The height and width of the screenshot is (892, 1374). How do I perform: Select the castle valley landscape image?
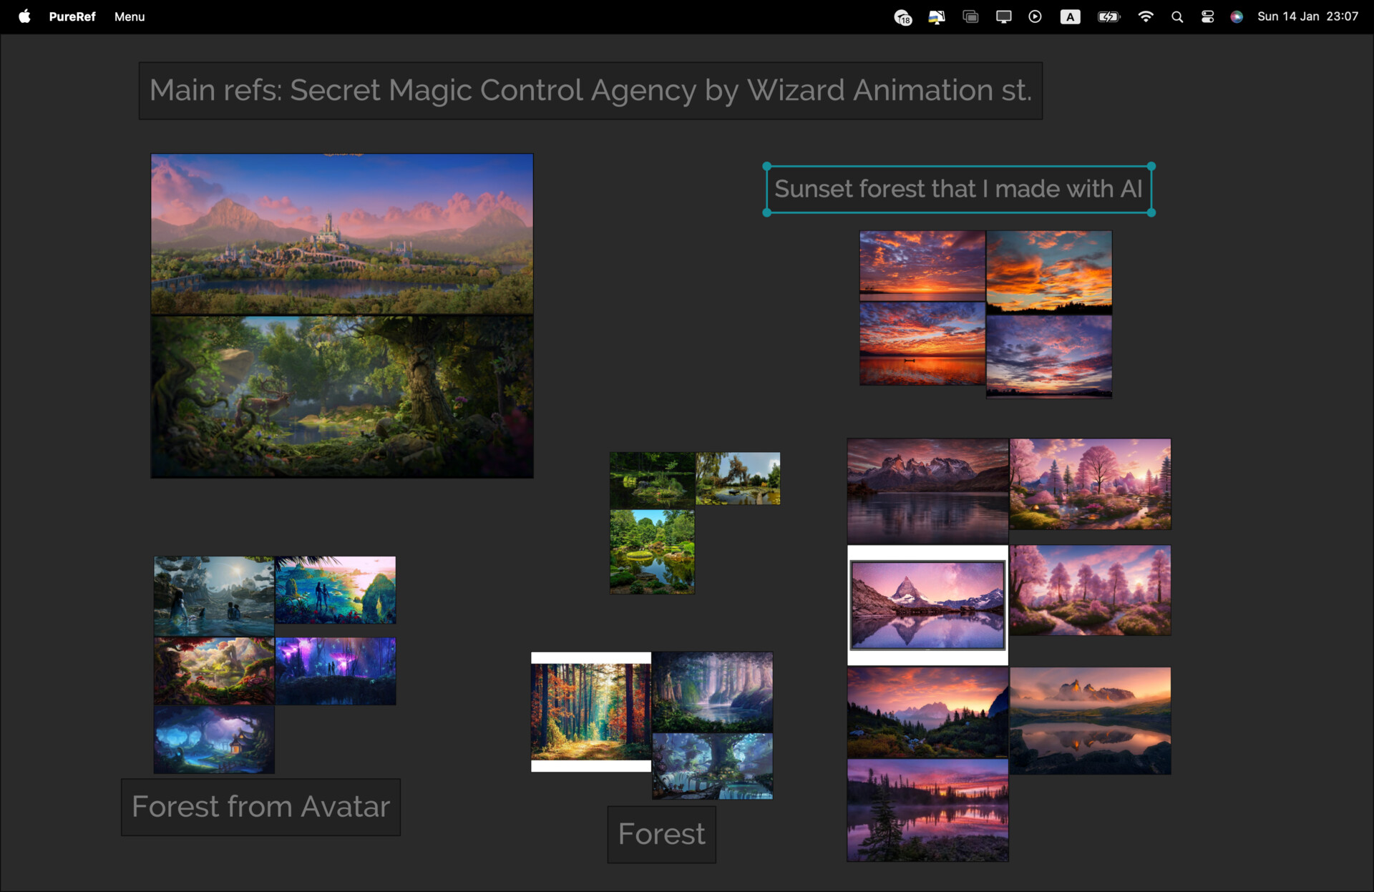[341, 234]
